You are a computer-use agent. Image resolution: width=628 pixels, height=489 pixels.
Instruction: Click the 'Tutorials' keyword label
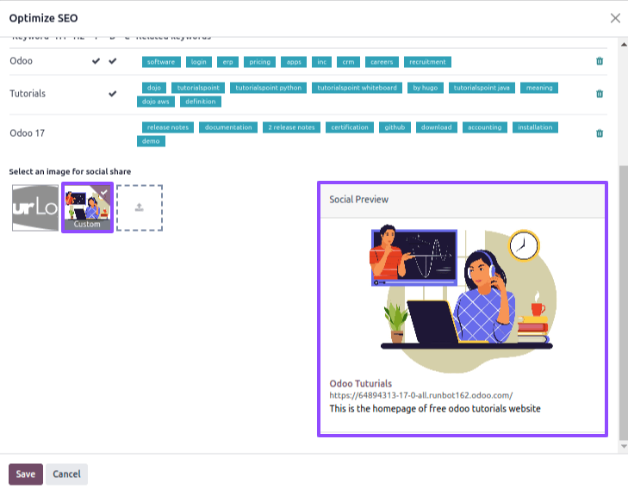click(x=28, y=94)
